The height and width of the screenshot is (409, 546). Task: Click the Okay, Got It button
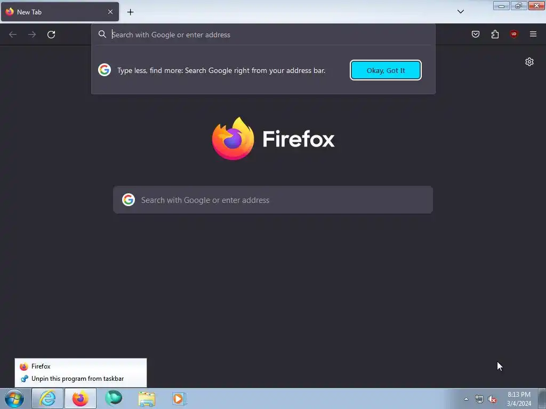386,70
